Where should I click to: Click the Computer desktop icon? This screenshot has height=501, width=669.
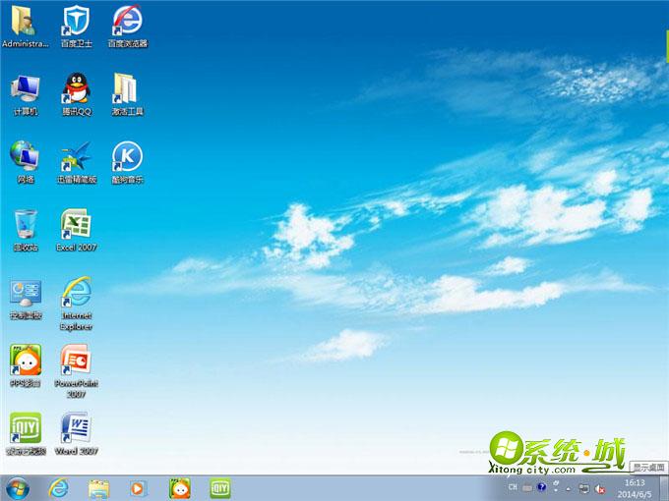pos(26,88)
